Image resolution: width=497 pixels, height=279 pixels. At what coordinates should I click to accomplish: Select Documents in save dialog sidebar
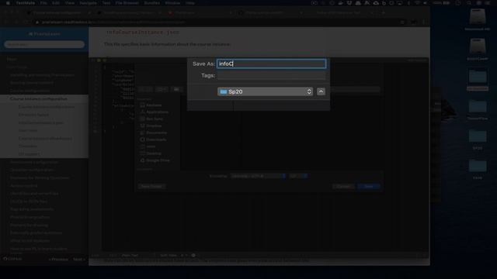pos(154,133)
